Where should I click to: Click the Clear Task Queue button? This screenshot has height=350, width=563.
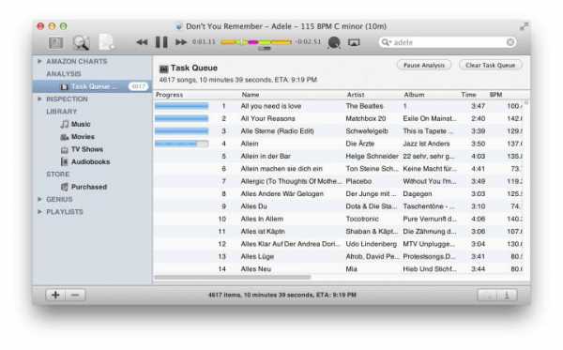click(490, 66)
